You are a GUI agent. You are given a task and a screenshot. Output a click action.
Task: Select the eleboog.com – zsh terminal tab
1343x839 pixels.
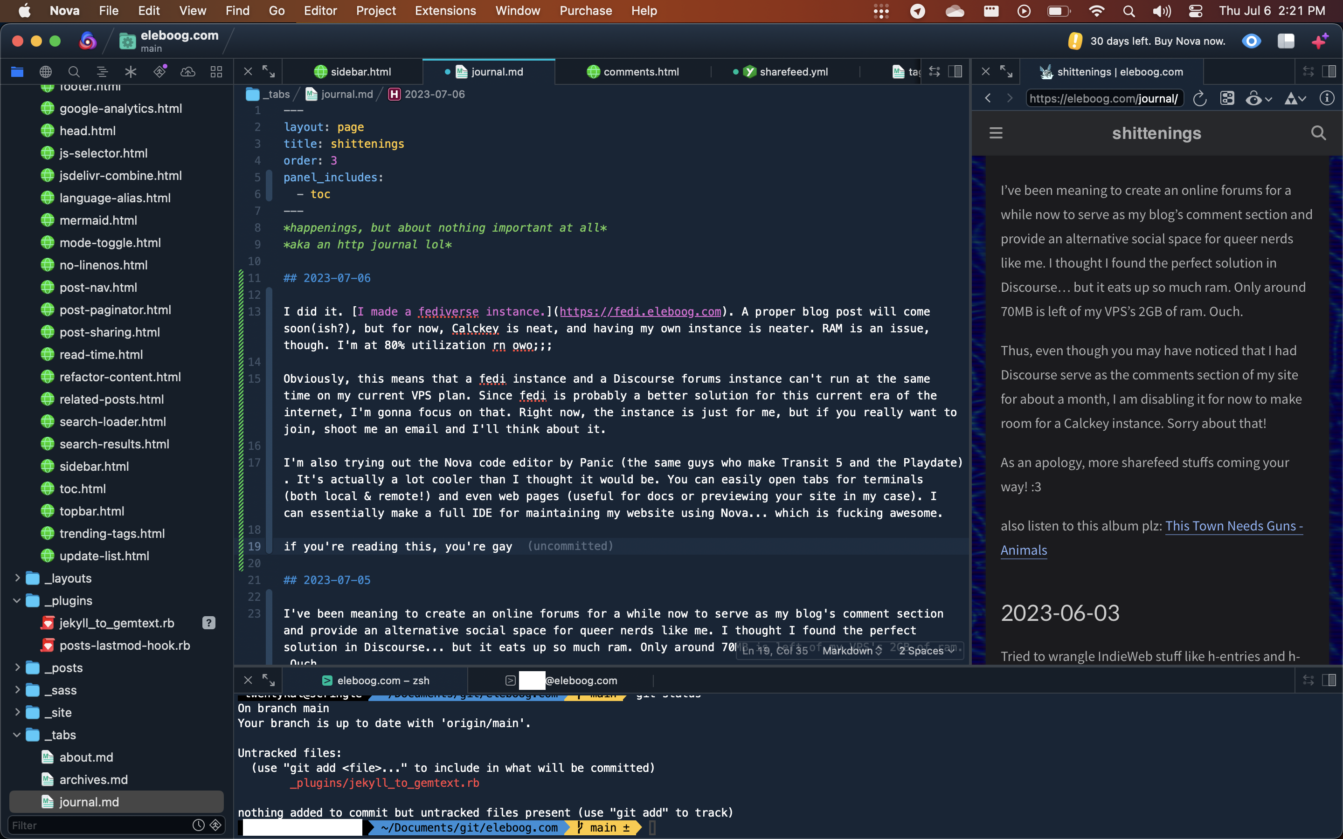[375, 681]
